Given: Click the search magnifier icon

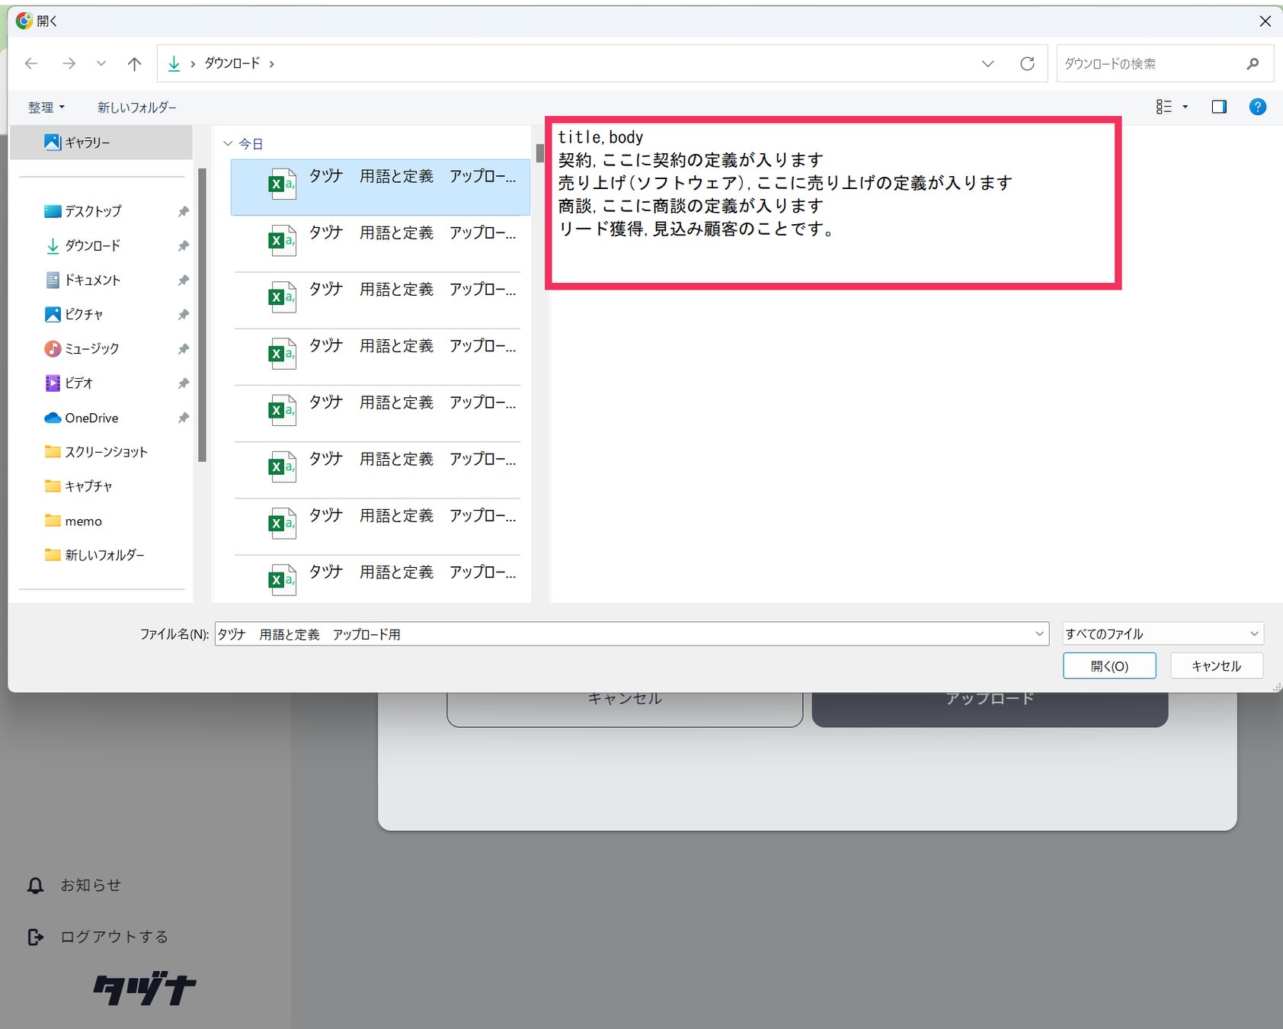Looking at the screenshot, I should [x=1253, y=63].
